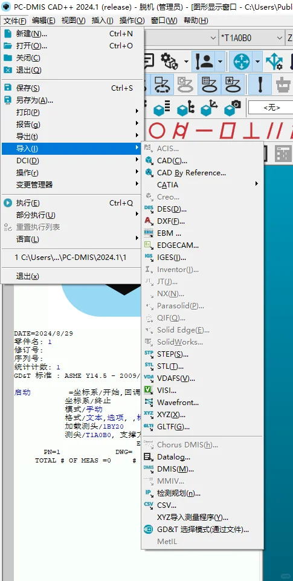Click the blue cube with list icon
This screenshot has height=581, width=293.
(x=161, y=108)
